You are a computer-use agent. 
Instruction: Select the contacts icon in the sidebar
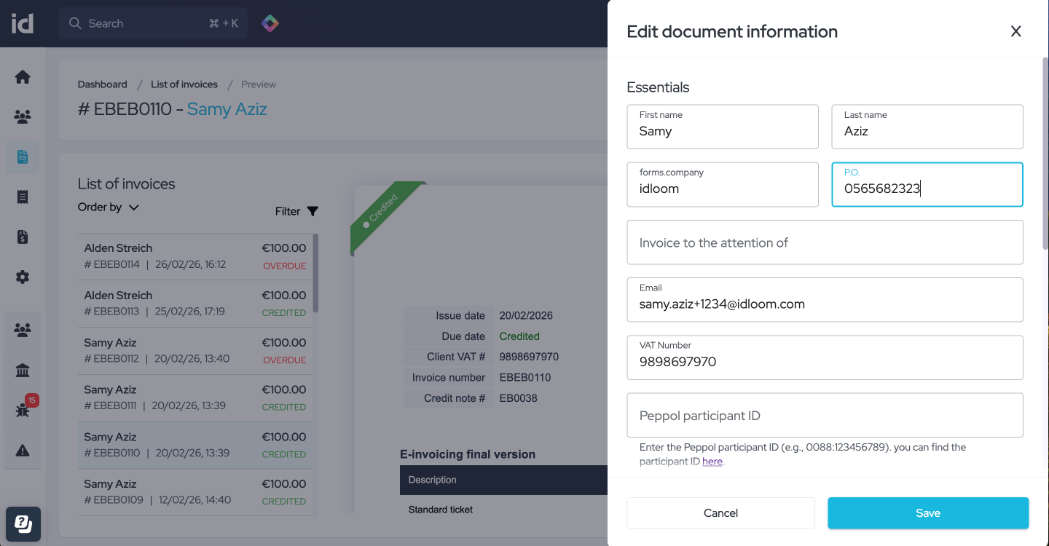click(x=23, y=116)
